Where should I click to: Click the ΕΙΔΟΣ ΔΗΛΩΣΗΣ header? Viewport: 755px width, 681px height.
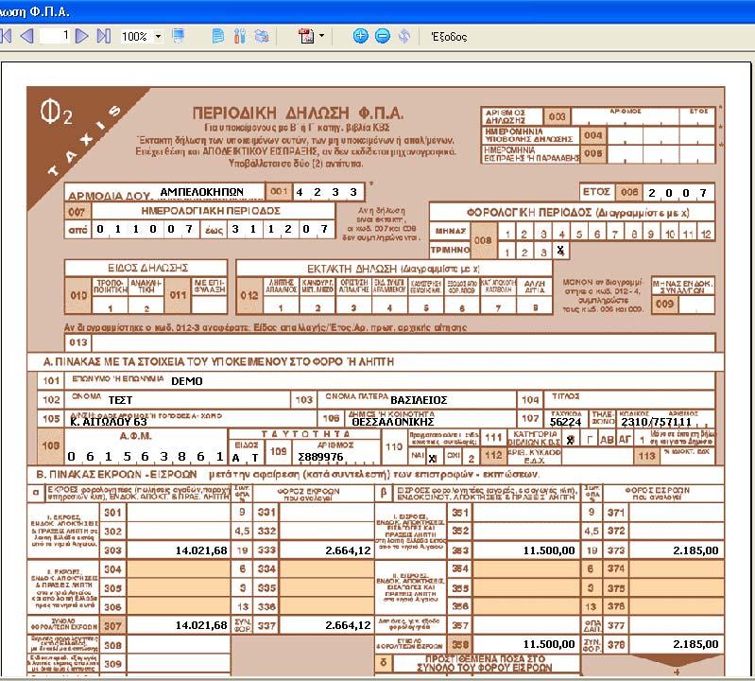[x=147, y=268]
